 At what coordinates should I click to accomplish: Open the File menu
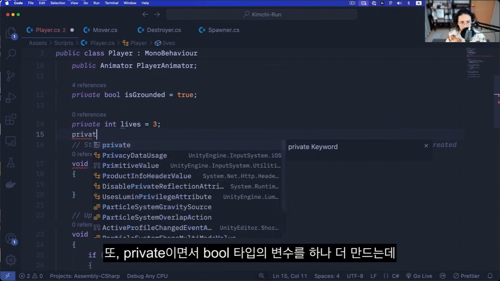(x=31, y=3)
